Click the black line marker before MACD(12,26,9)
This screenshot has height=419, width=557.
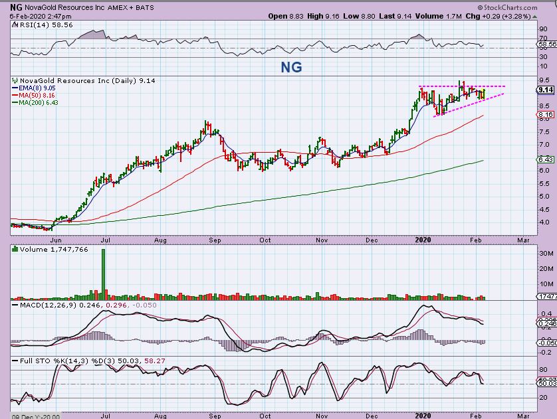point(15,305)
